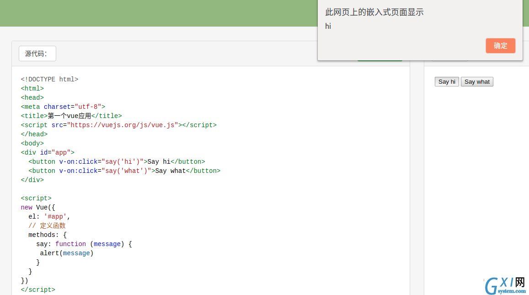
Task: Click the Say hi button
Action: click(x=447, y=82)
